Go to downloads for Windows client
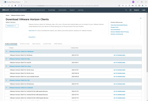The height and width of the screenshot is (101, 148). (119, 55)
